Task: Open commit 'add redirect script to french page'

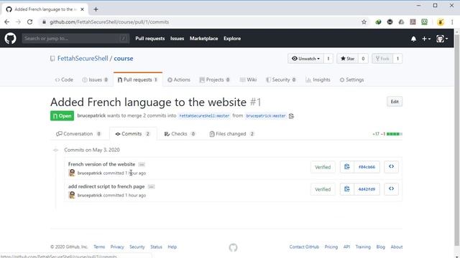Action: (x=106, y=186)
